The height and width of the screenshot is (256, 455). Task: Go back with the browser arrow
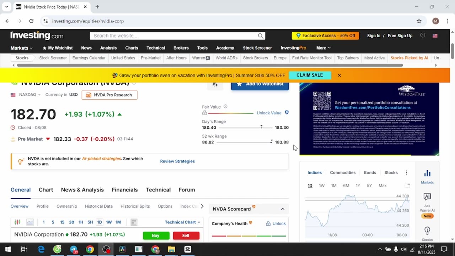(7, 21)
